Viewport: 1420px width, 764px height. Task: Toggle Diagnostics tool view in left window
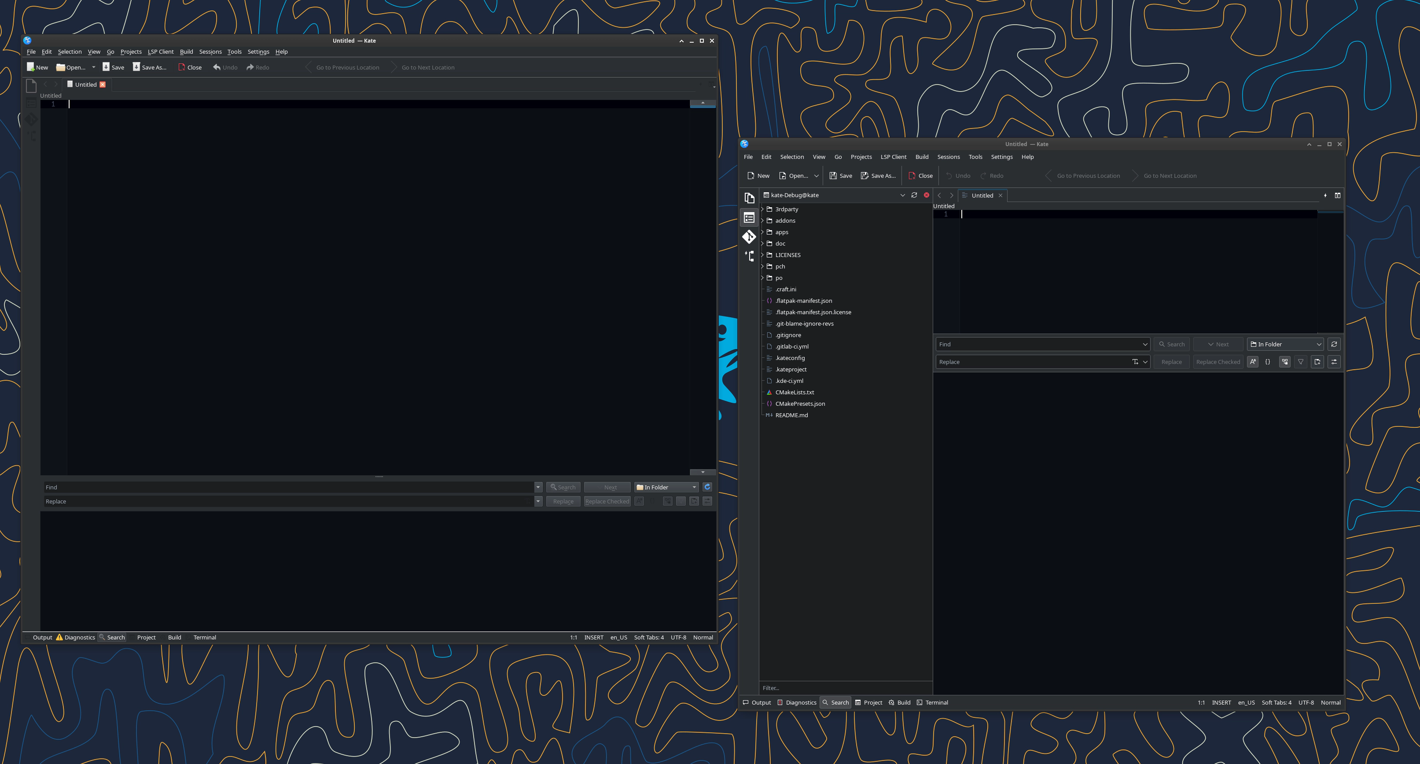click(x=76, y=637)
